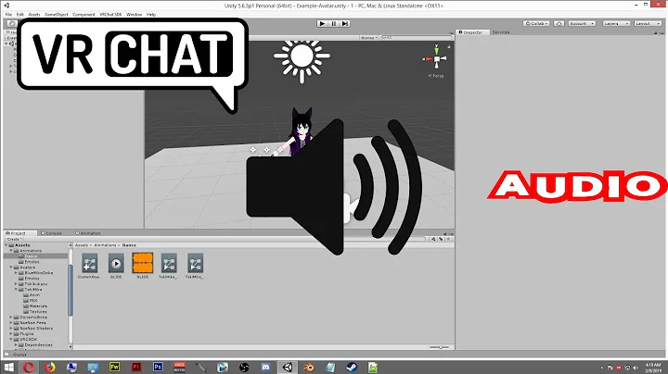
Task: Switch to the Console tab
Action: coord(52,233)
